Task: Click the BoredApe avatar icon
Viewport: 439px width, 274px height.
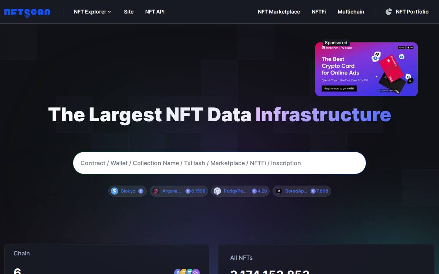Action: 279,191
